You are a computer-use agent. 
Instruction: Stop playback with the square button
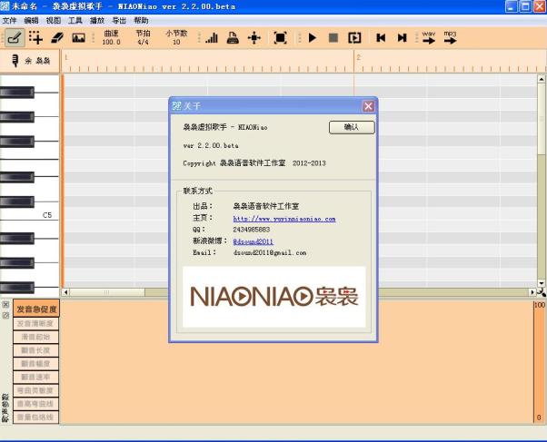(x=333, y=37)
